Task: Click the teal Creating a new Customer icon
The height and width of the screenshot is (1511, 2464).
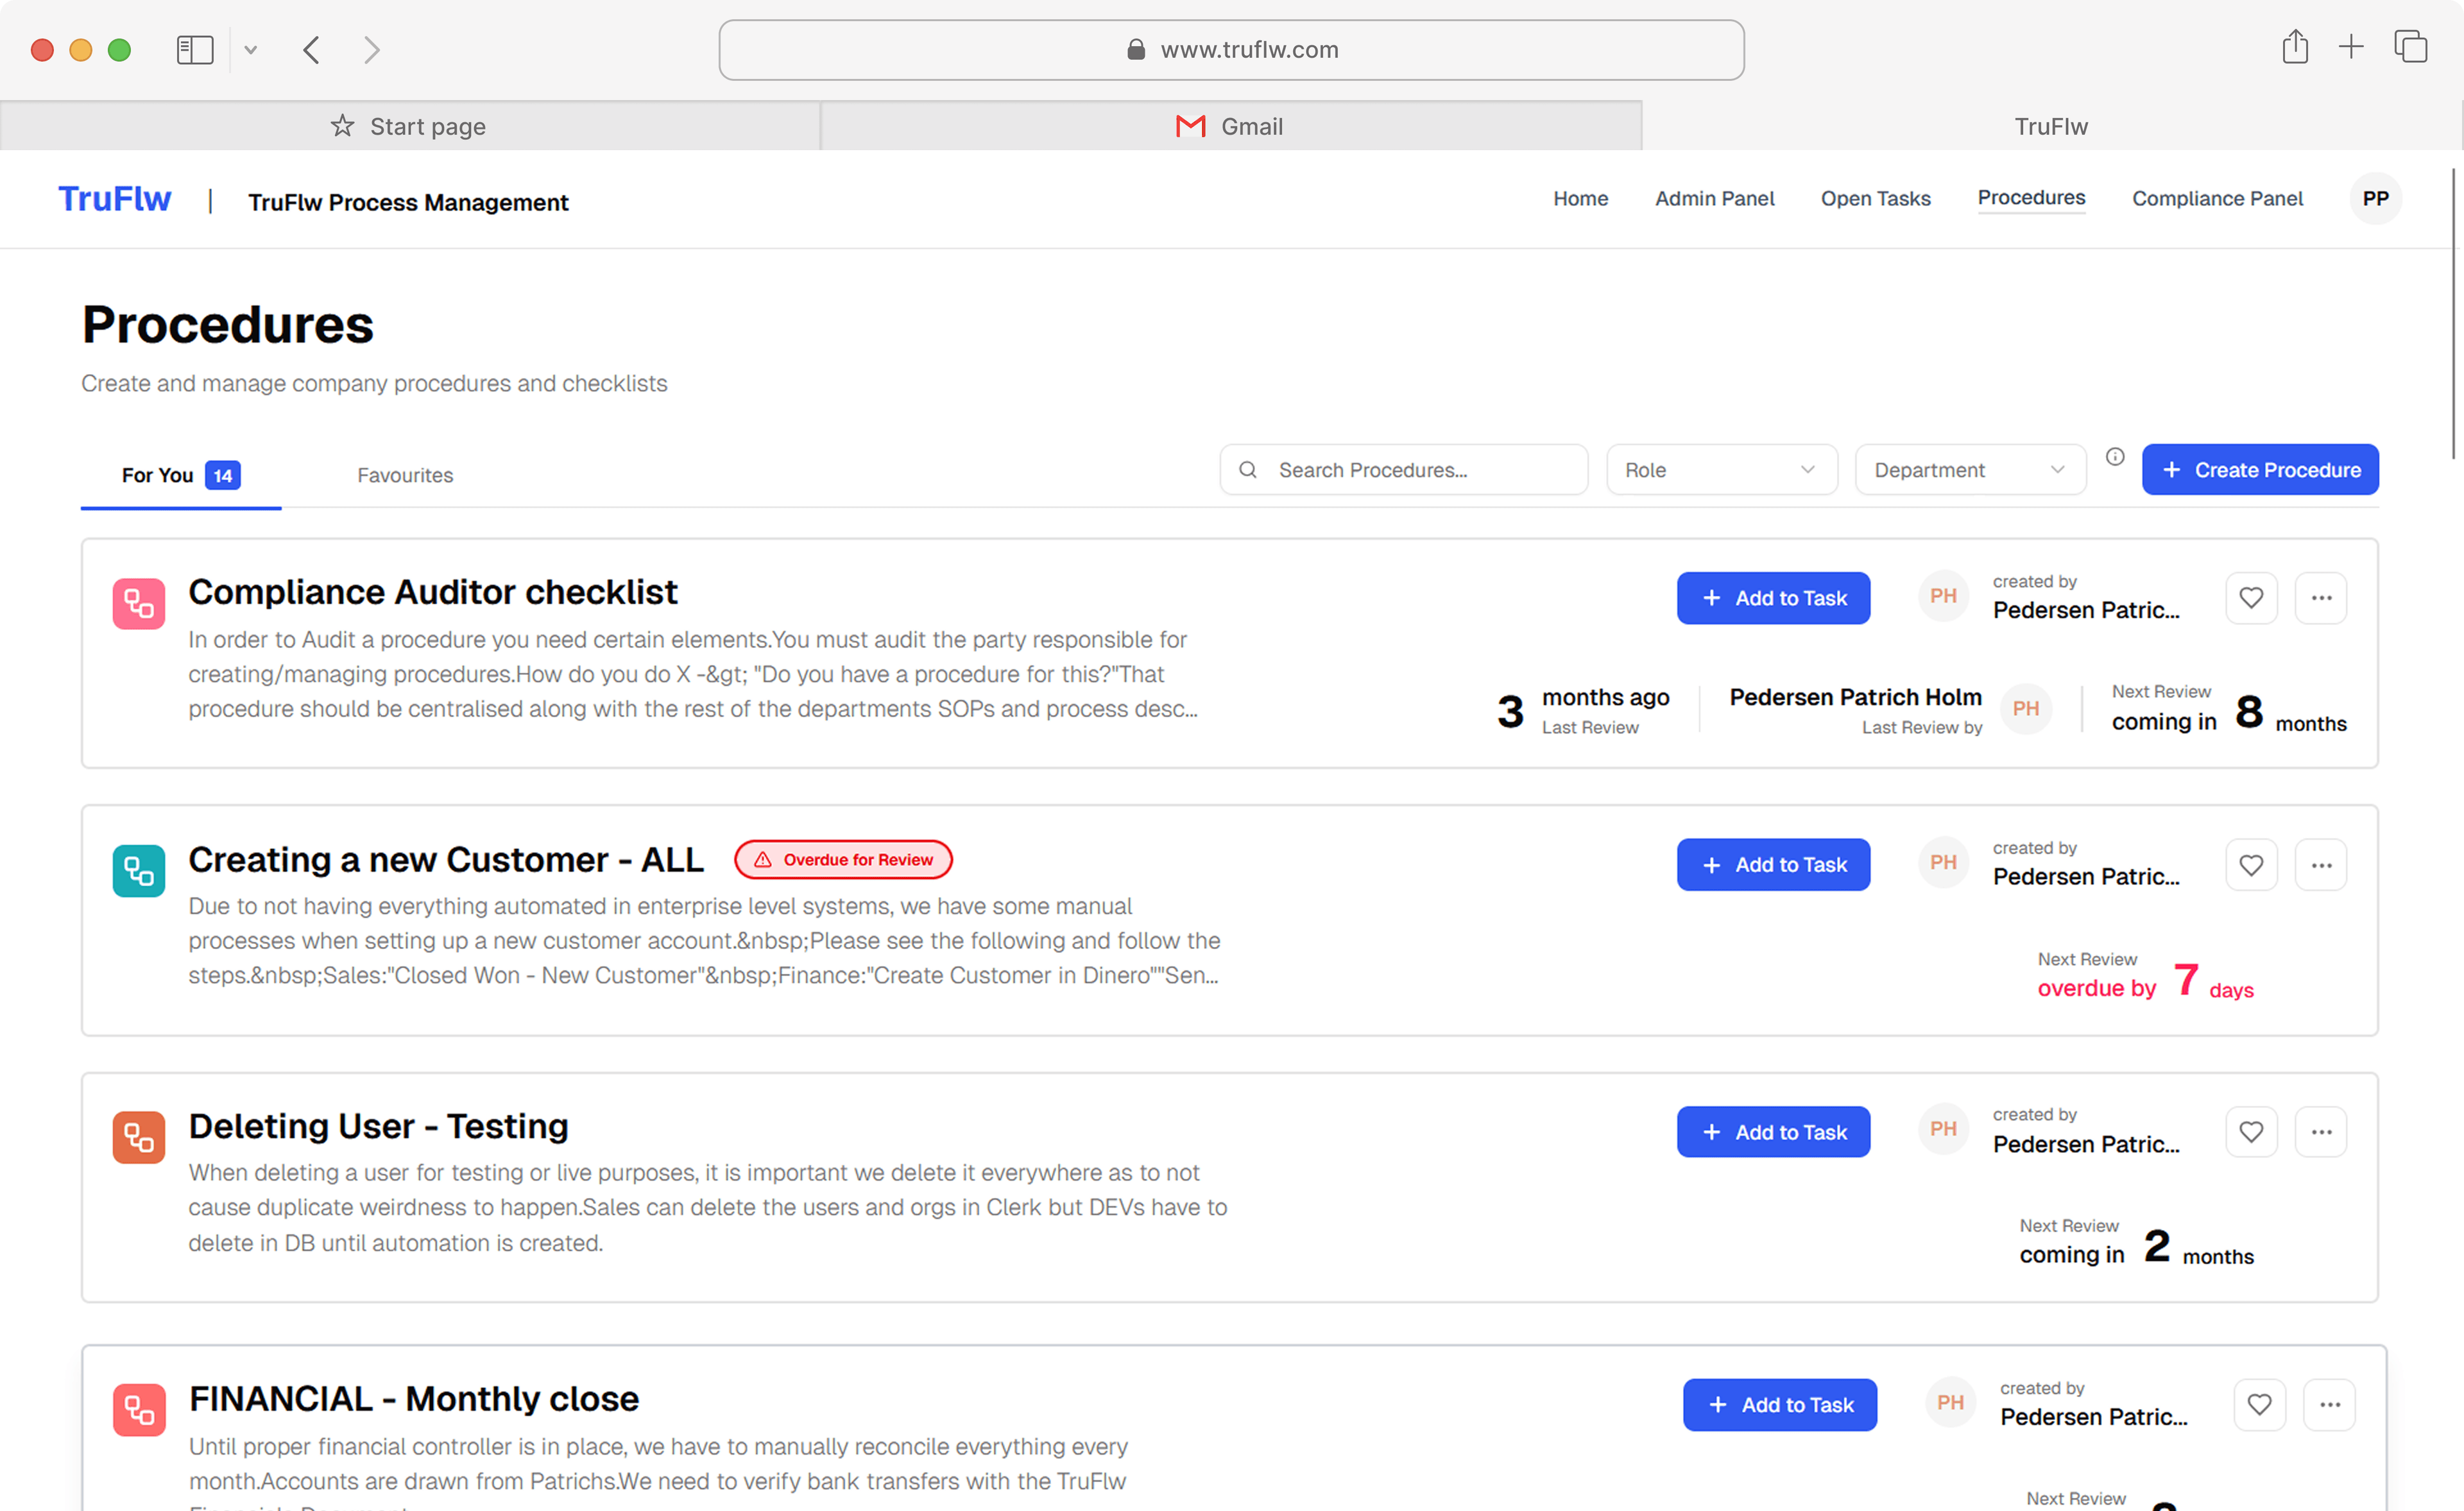Action: (x=139, y=871)
